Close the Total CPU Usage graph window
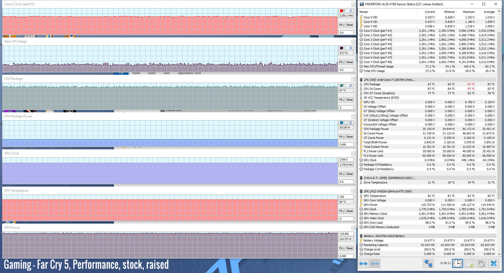 [x=353, y=42]
